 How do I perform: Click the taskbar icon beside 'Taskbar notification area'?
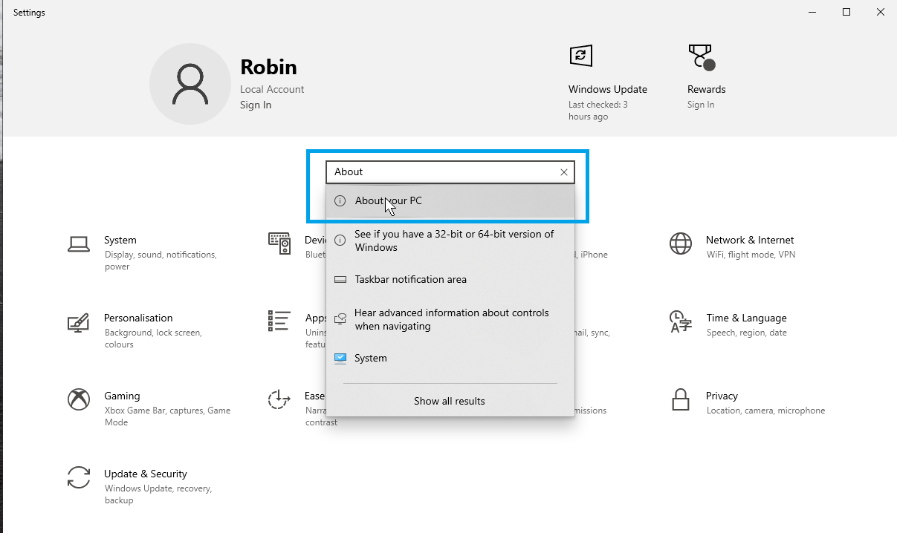(340, 280)
